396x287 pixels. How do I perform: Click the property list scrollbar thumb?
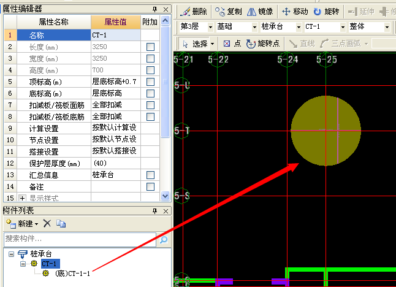click(165, 82)
